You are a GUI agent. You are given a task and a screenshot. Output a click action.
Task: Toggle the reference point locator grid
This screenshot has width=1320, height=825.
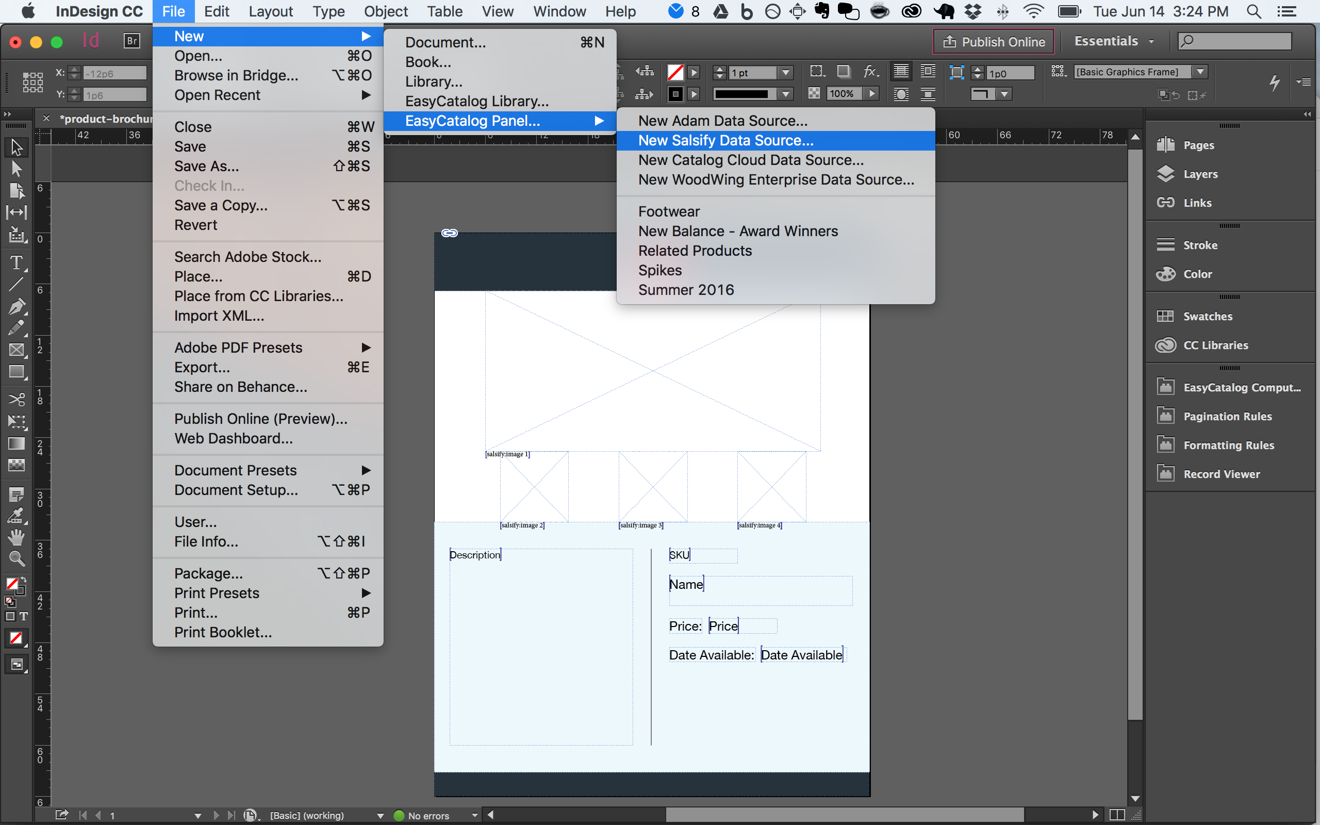[32, 82]
